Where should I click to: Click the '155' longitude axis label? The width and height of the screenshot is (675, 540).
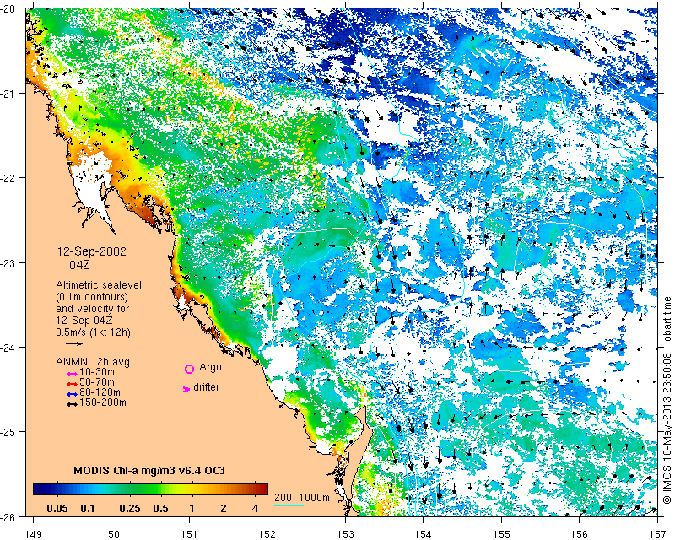(x=501, y=534)
